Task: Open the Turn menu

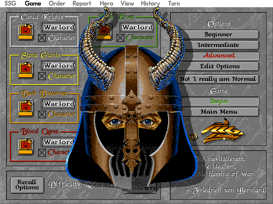Action: [174, 3]
